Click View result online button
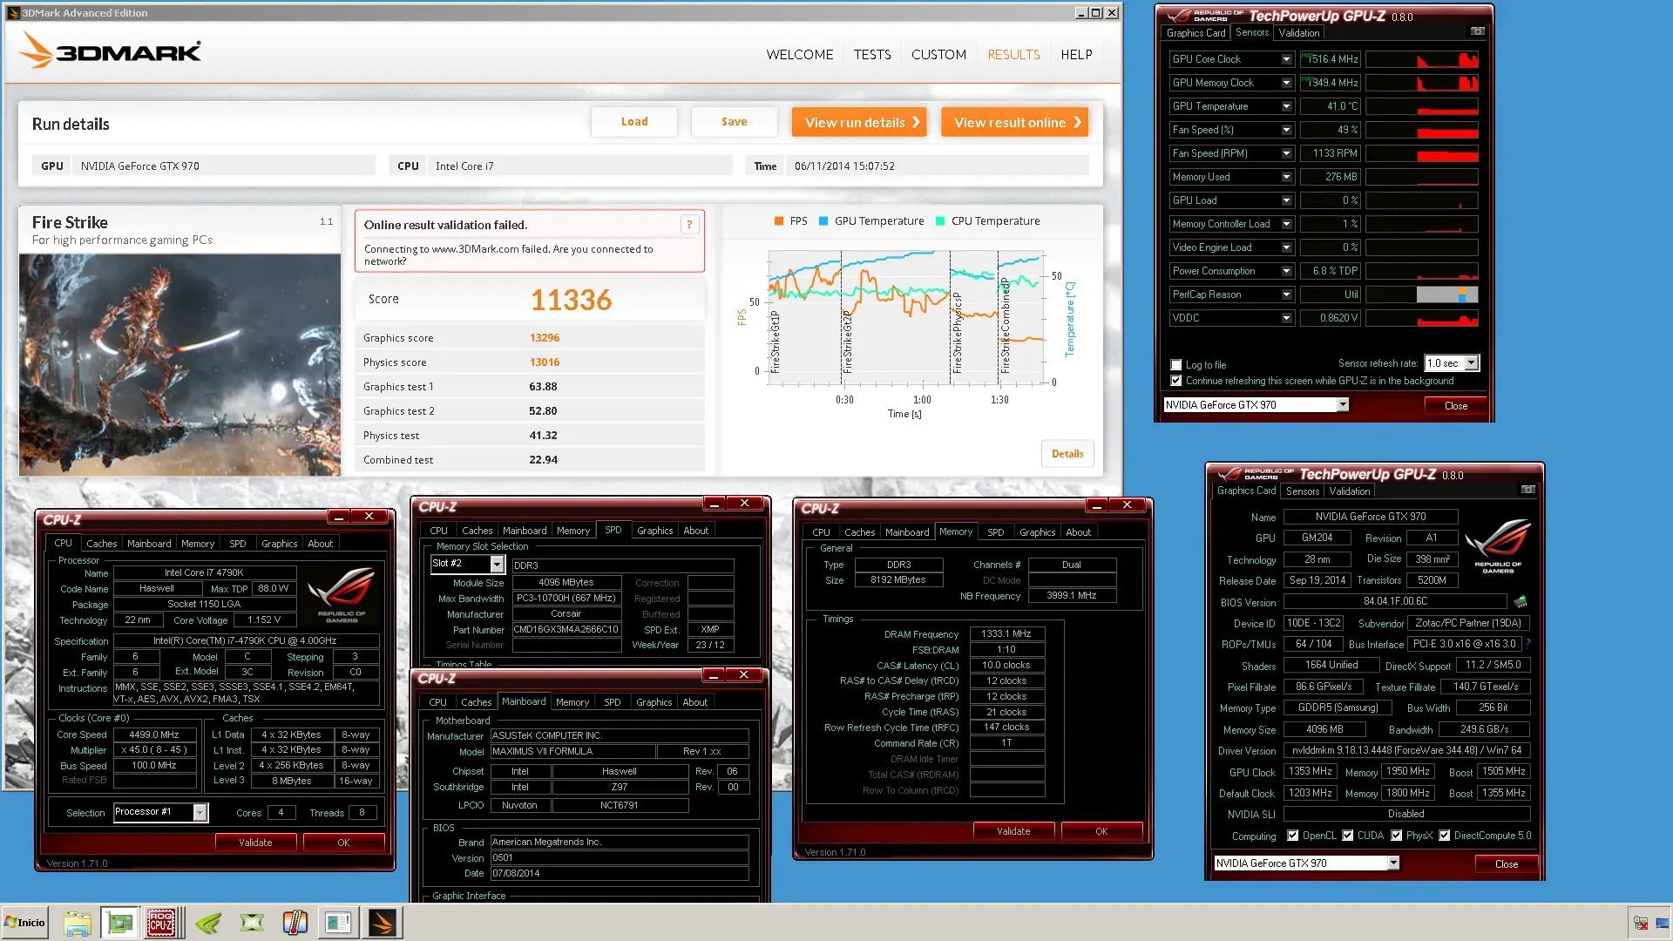The image size is (1673, 941). pyautogui.click(x=1014, y=122)
